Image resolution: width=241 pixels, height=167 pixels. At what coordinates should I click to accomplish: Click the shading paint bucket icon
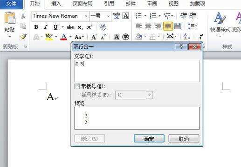point(139,37)
